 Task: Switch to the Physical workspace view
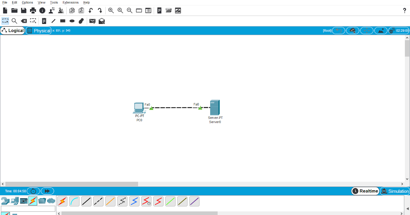[39, 30]
